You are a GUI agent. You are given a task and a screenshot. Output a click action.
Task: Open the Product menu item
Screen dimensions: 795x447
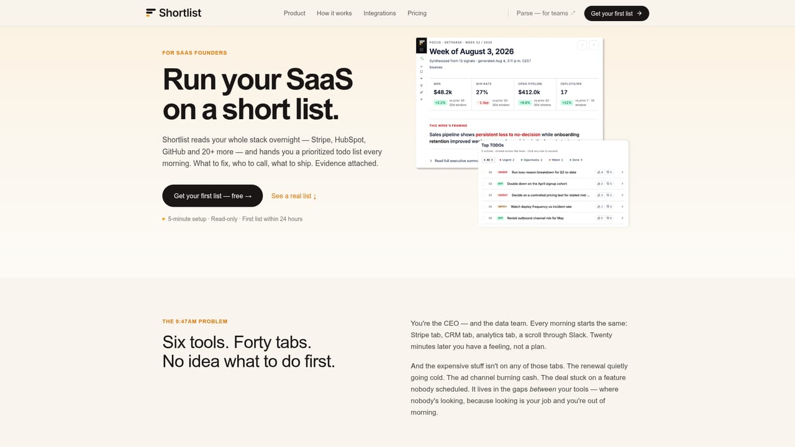tap(294, 13)
